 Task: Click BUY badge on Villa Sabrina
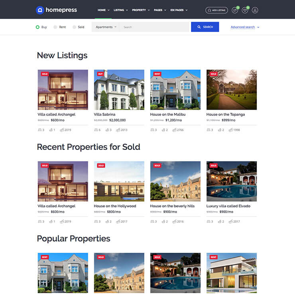[x=100, y=74]
